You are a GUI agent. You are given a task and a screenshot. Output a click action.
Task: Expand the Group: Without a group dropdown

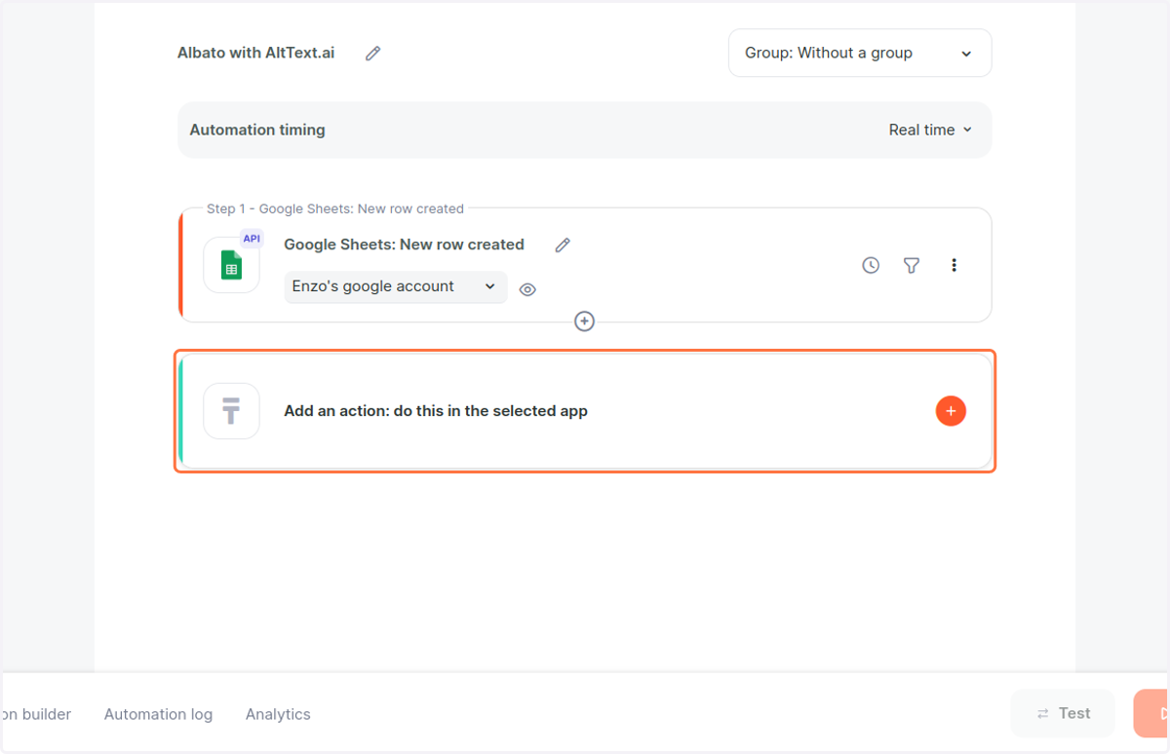coord(860,53)
